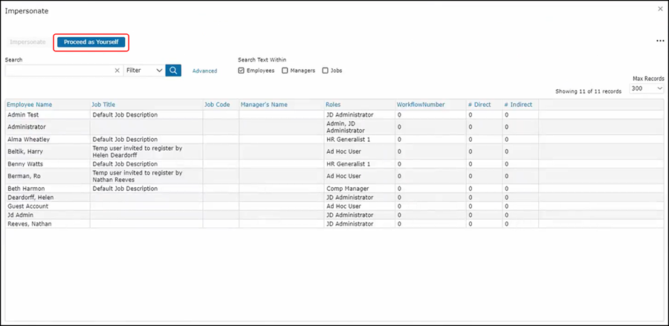Open the three-dot more options menu
This screenshot has height=326, width=669.
pos(659,42)
